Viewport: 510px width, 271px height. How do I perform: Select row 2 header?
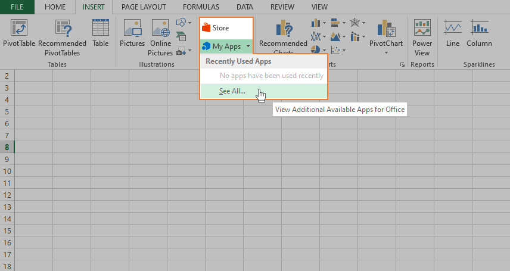(7, 76)
